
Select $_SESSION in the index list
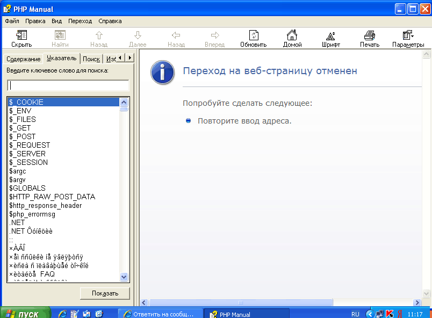click(x=63, y=162)
